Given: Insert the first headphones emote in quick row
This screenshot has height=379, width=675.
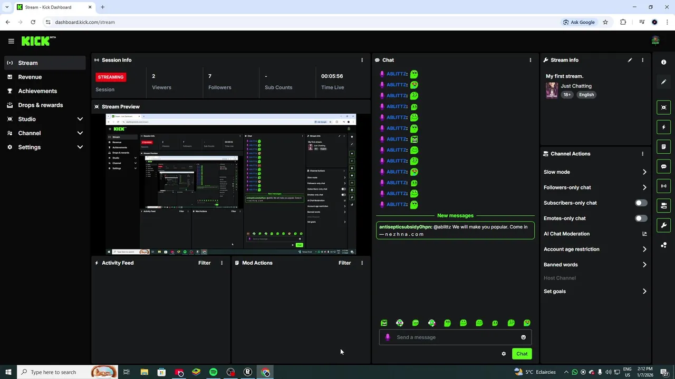Looking at the screenshot, I should coord(400,323).
